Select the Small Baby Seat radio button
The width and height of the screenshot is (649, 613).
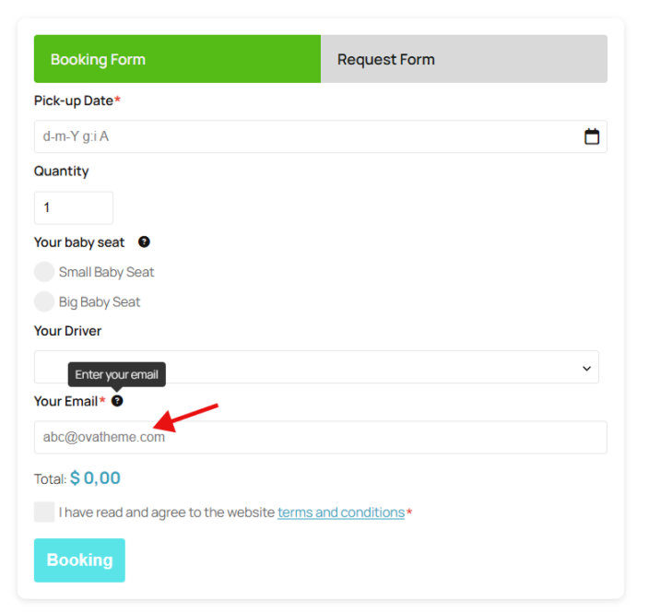click(x=44, y=272)
